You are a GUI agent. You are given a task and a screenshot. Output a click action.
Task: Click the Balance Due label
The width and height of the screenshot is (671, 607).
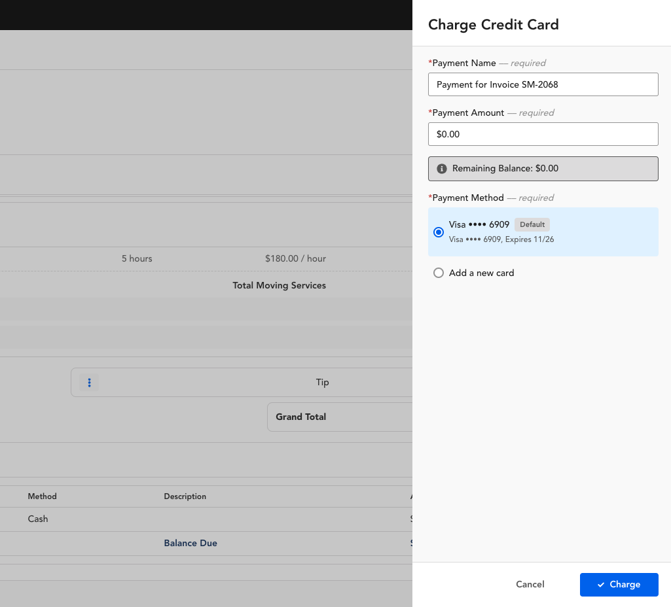[190, 543]
